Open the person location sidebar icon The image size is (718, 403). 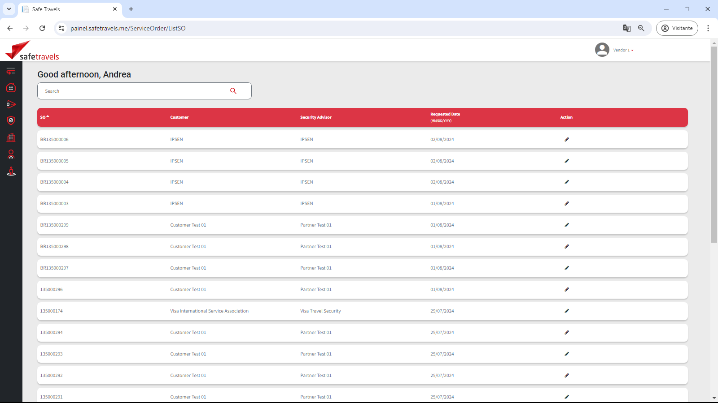(x=11, y=171)
